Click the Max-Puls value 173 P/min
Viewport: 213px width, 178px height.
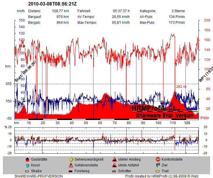(176, 23)
